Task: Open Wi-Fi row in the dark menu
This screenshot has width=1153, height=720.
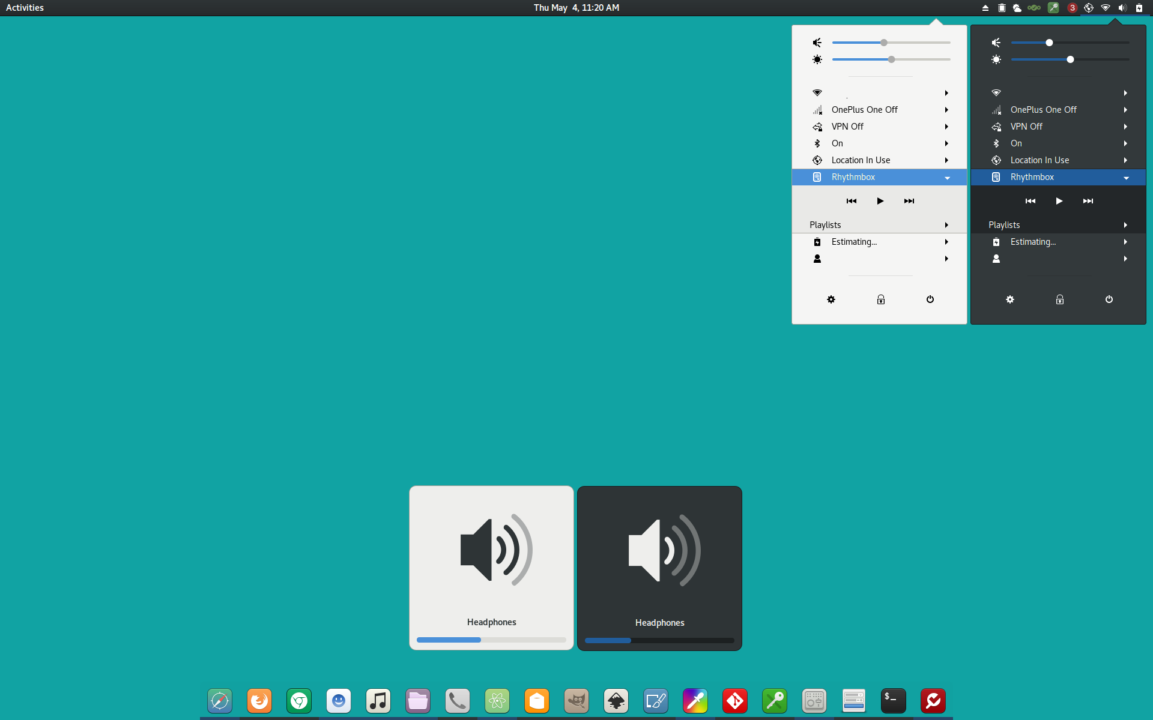Action: pyautogui.click(x=1058, y=93)
